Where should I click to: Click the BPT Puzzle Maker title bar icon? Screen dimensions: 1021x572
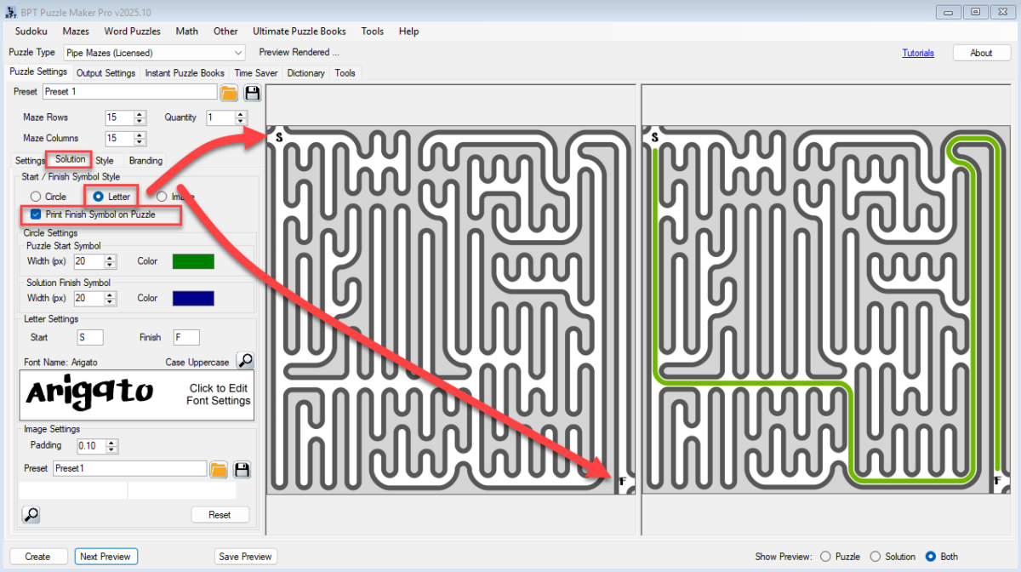point(10,11)
